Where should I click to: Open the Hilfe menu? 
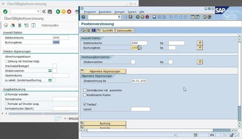[x=142, y=12]
